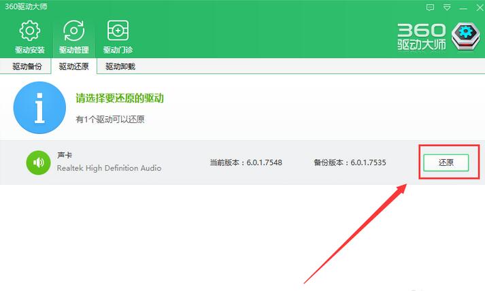
Task: Click the 声卡 device label
Action: coord(65,155)
